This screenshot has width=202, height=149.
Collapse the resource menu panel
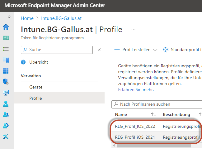(x=99, y=50)
